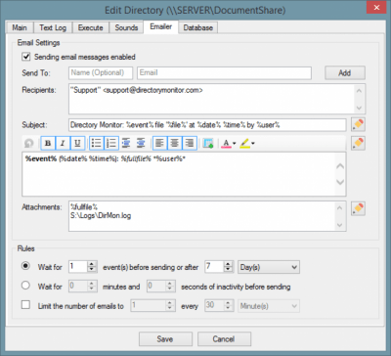Viewport: 391px width, 356px height.
Task: Open the Execute tab
Action: coord(91,27)
